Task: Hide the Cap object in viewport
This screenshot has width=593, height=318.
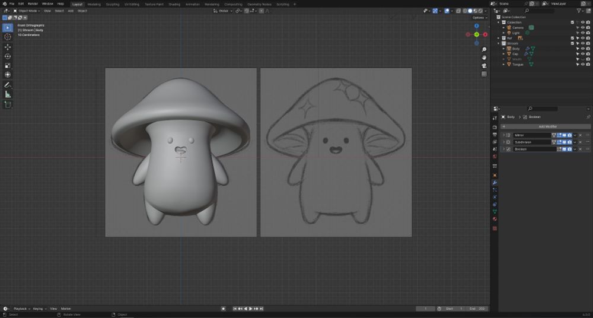Action: (582, 53)
